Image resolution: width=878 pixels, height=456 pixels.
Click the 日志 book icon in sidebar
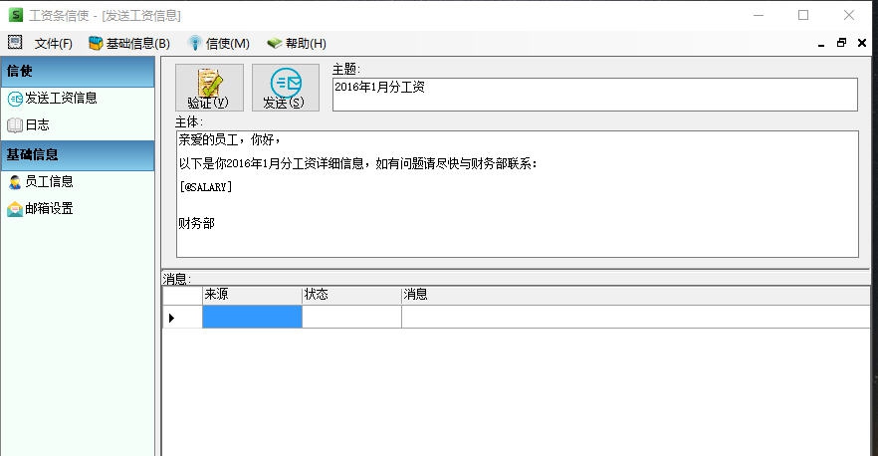tap(15, 125)
